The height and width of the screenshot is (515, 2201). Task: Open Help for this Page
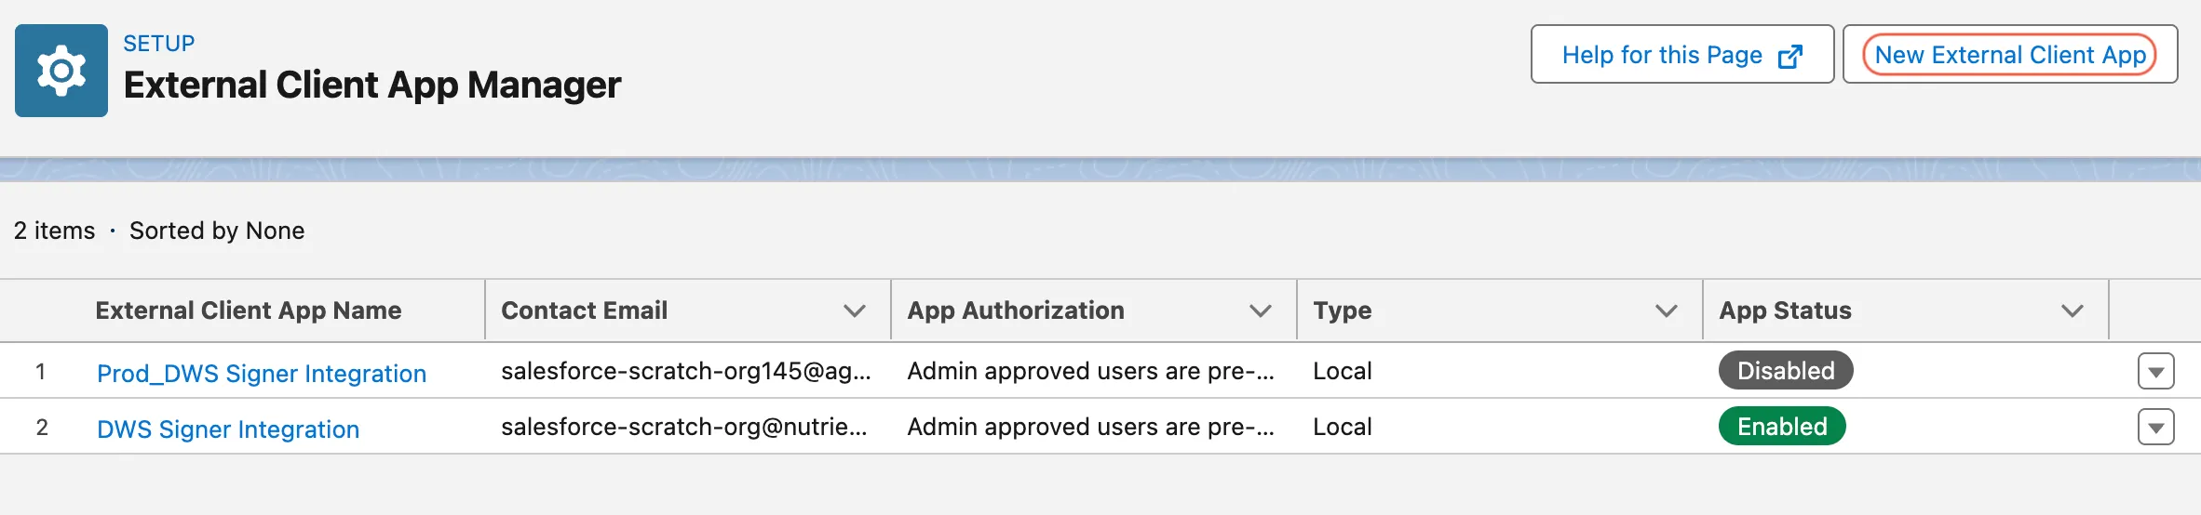pos(1682,55)
